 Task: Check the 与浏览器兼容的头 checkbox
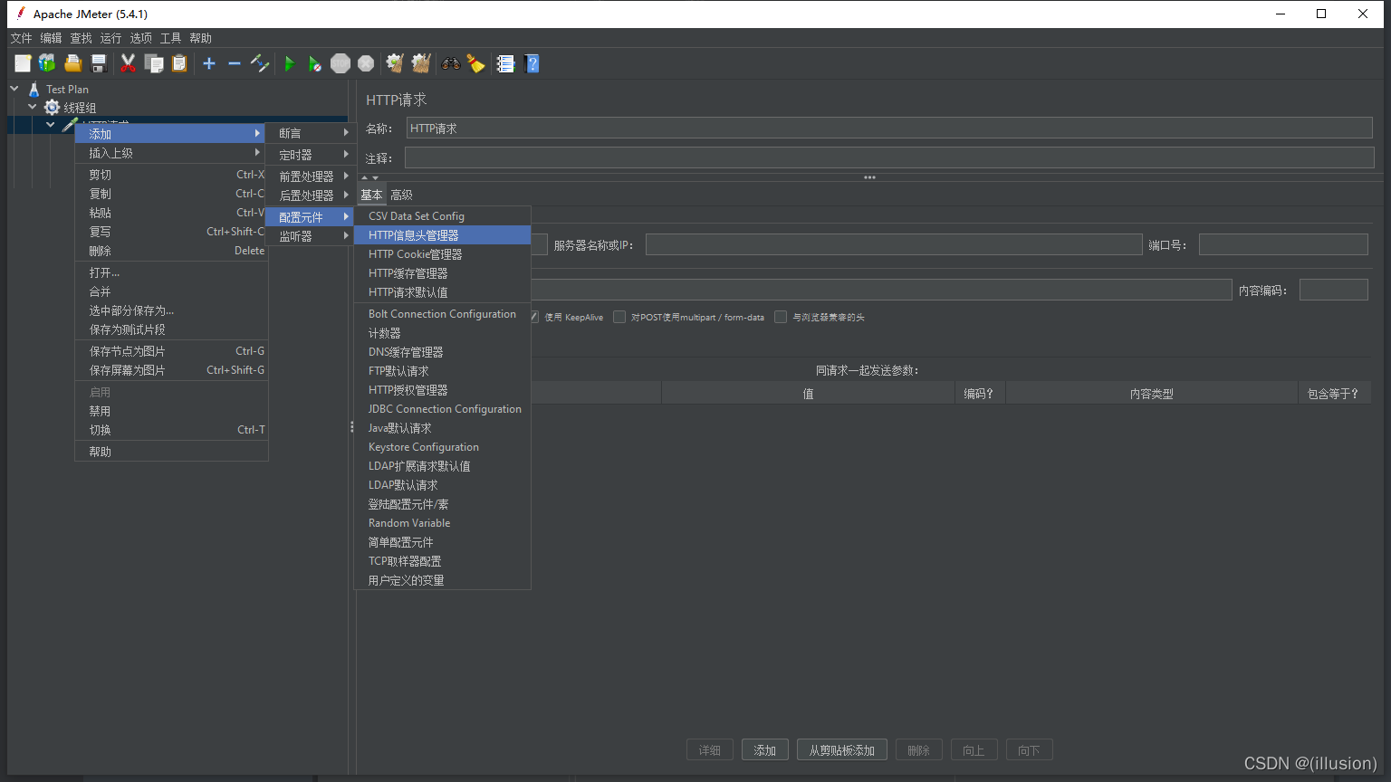(781, 317)
